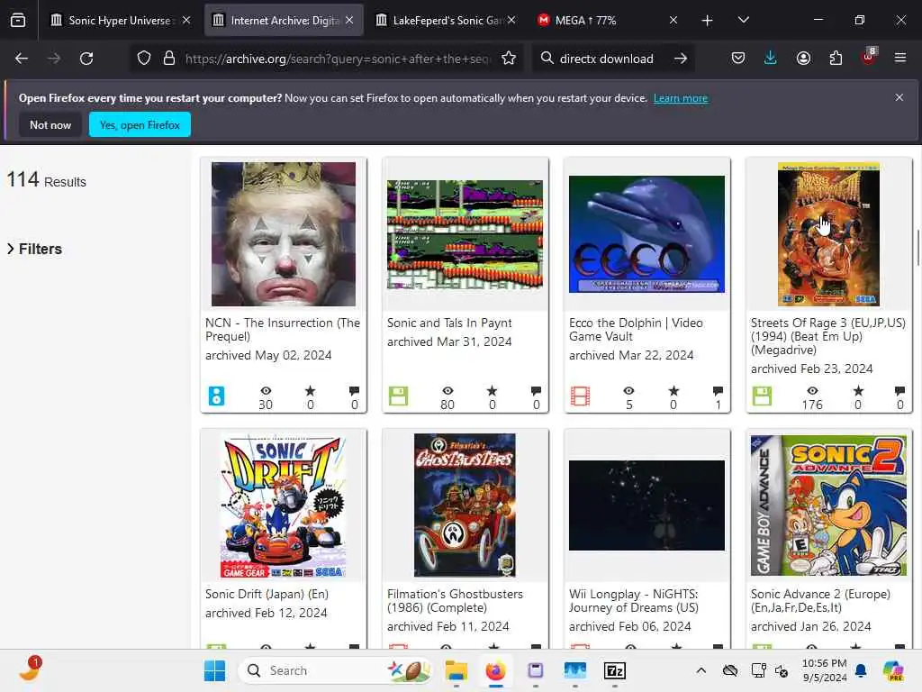The image size is (922, 692).
Task: Switch to Sonic Hyper Universe tab
Action: click(120, 20)
